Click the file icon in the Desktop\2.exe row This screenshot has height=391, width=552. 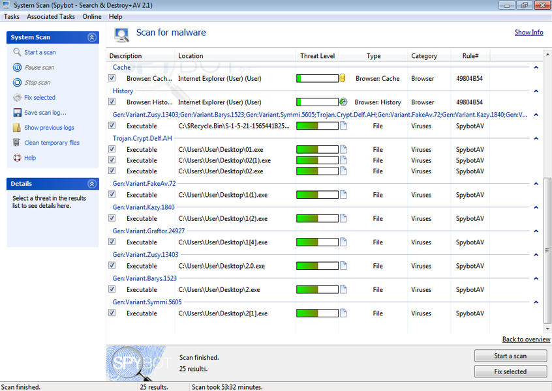343,289
